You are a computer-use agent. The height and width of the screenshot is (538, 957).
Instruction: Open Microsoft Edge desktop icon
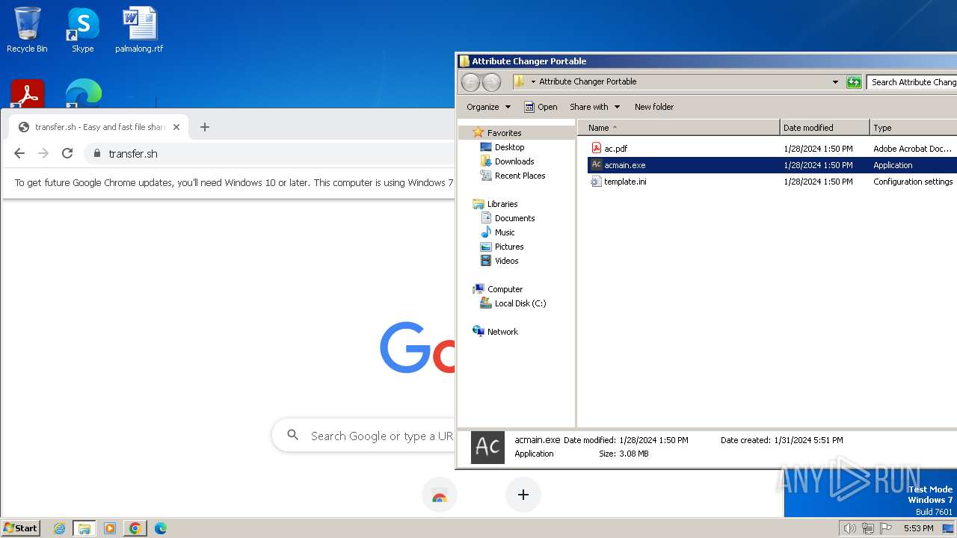point(83,94)
